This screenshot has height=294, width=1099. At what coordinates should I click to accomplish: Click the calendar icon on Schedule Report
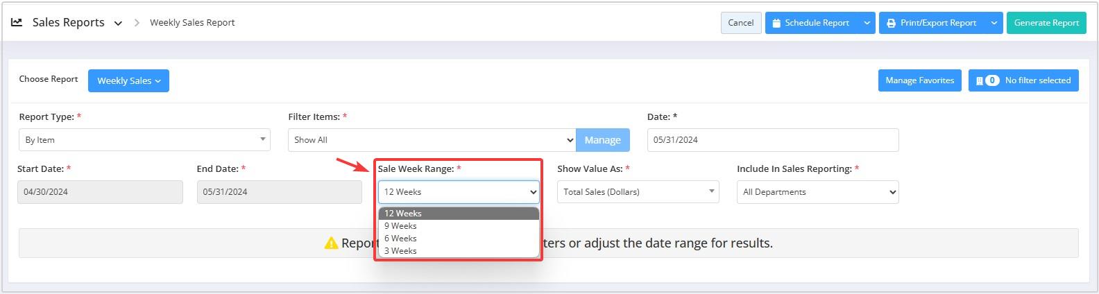tap(776, 23)
